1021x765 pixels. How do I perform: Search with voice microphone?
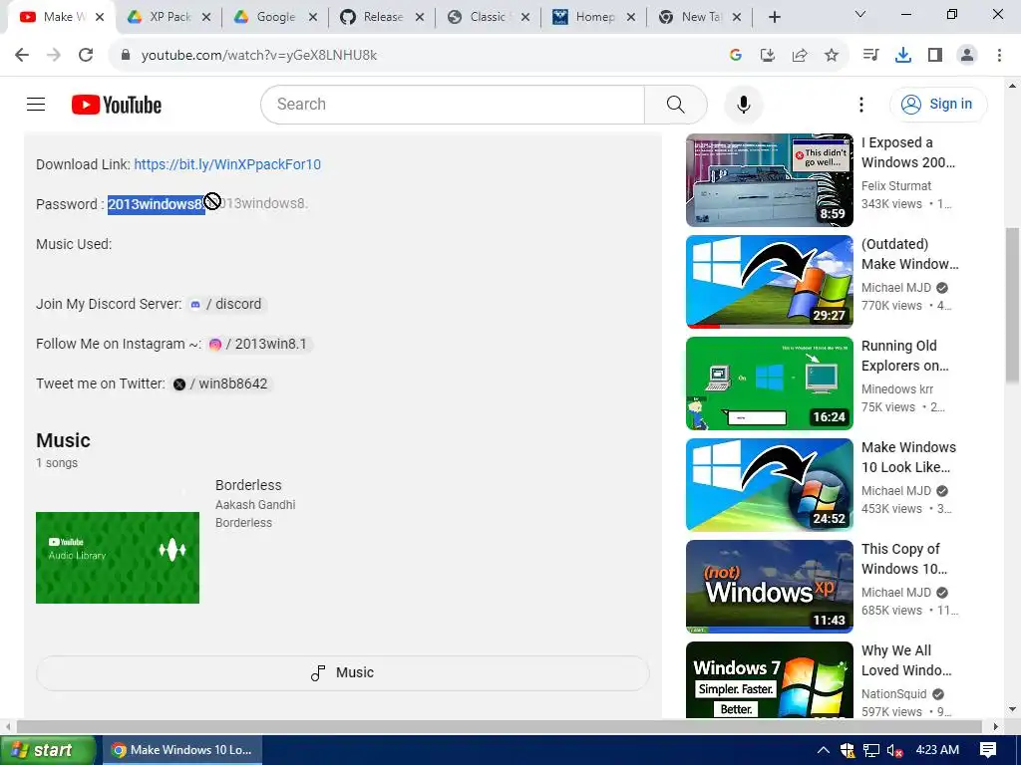[744, 104]
